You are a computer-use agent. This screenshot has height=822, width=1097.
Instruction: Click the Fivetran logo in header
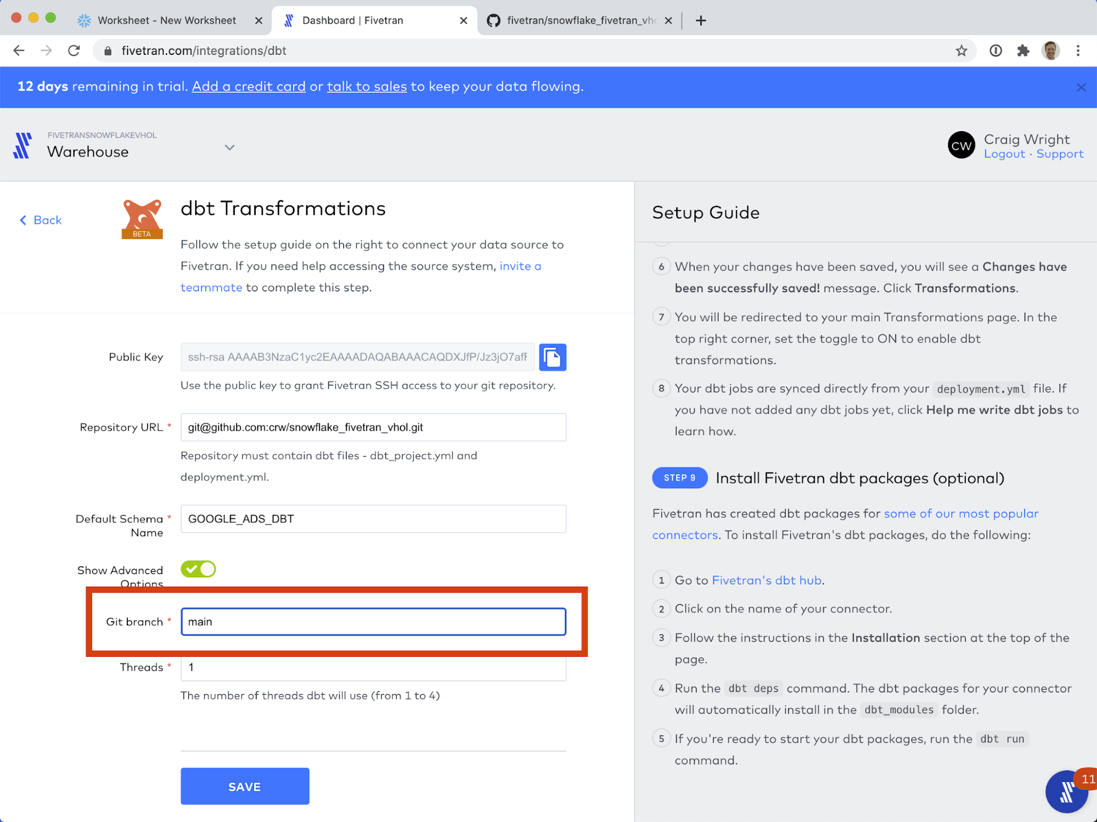pyautogui.click(x=22, y=146)
